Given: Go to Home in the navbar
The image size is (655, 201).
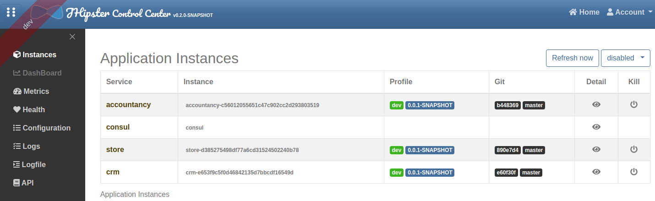Looking at the screenshot, I should click(x=584, y=12).
